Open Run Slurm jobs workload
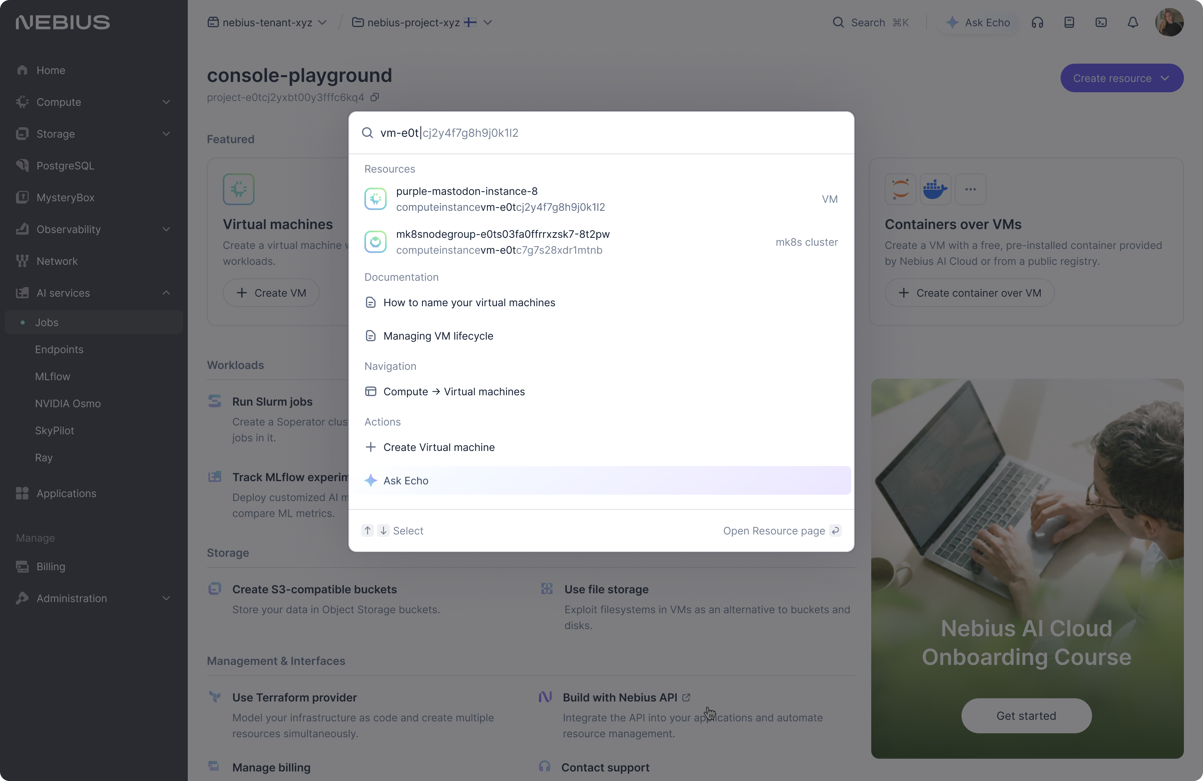Viewport: 1203px width, 781px height. coord(273,402)
